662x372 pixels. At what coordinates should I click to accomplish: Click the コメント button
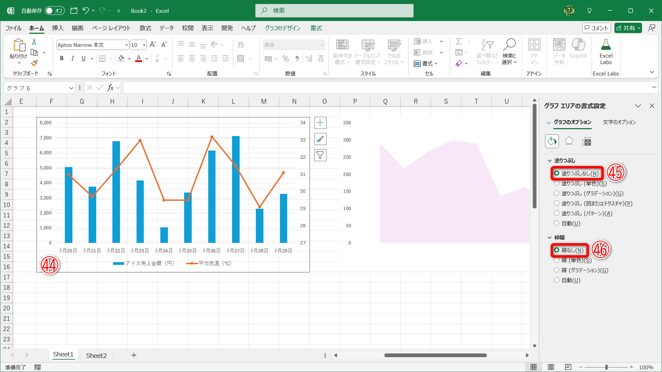[596, 28]
